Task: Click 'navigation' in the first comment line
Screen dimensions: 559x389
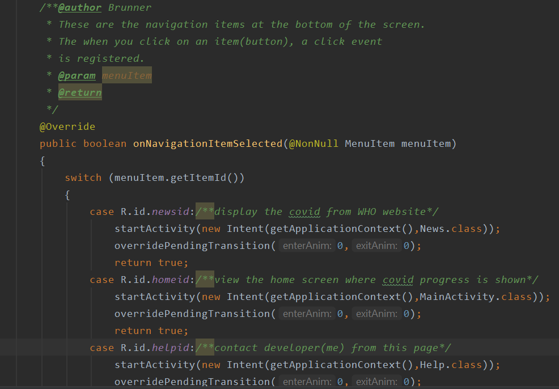Action: tap(176, 24)
